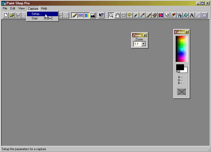211x152 pixels.
Task: Click the "Colors" panel title
Action: (x=179, y=32)
